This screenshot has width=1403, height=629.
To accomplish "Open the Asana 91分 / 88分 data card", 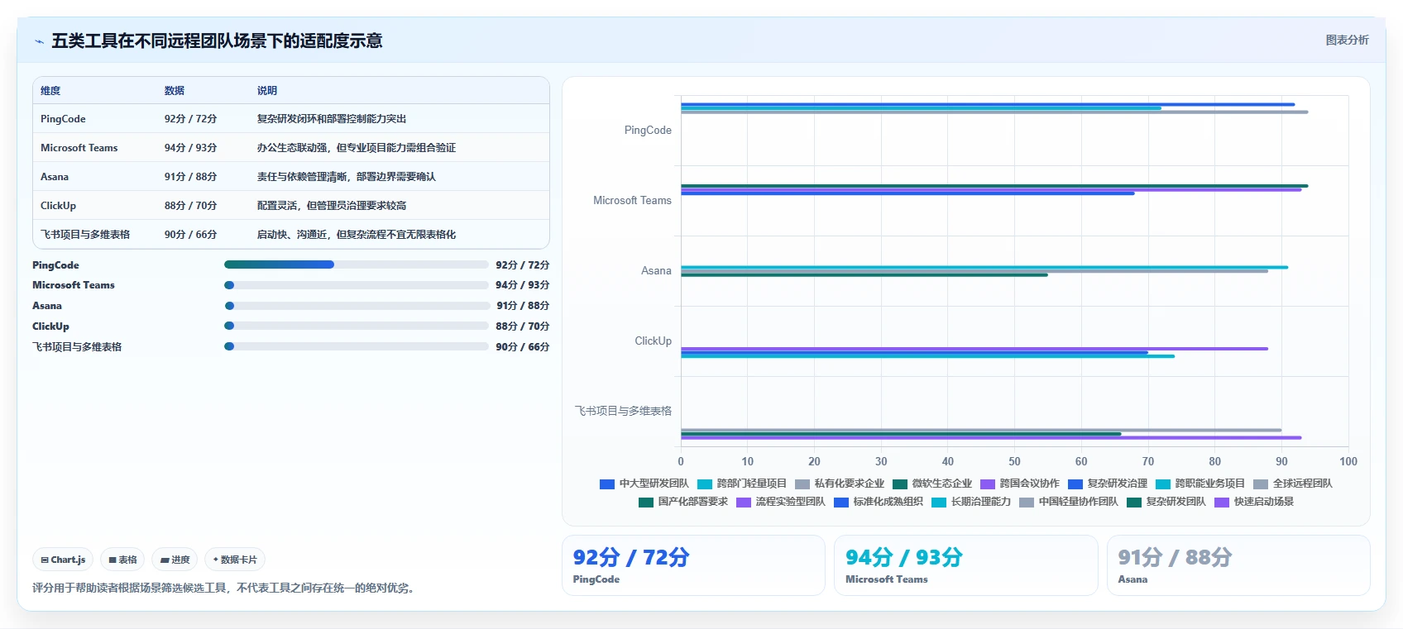I will click(1238, 565).
